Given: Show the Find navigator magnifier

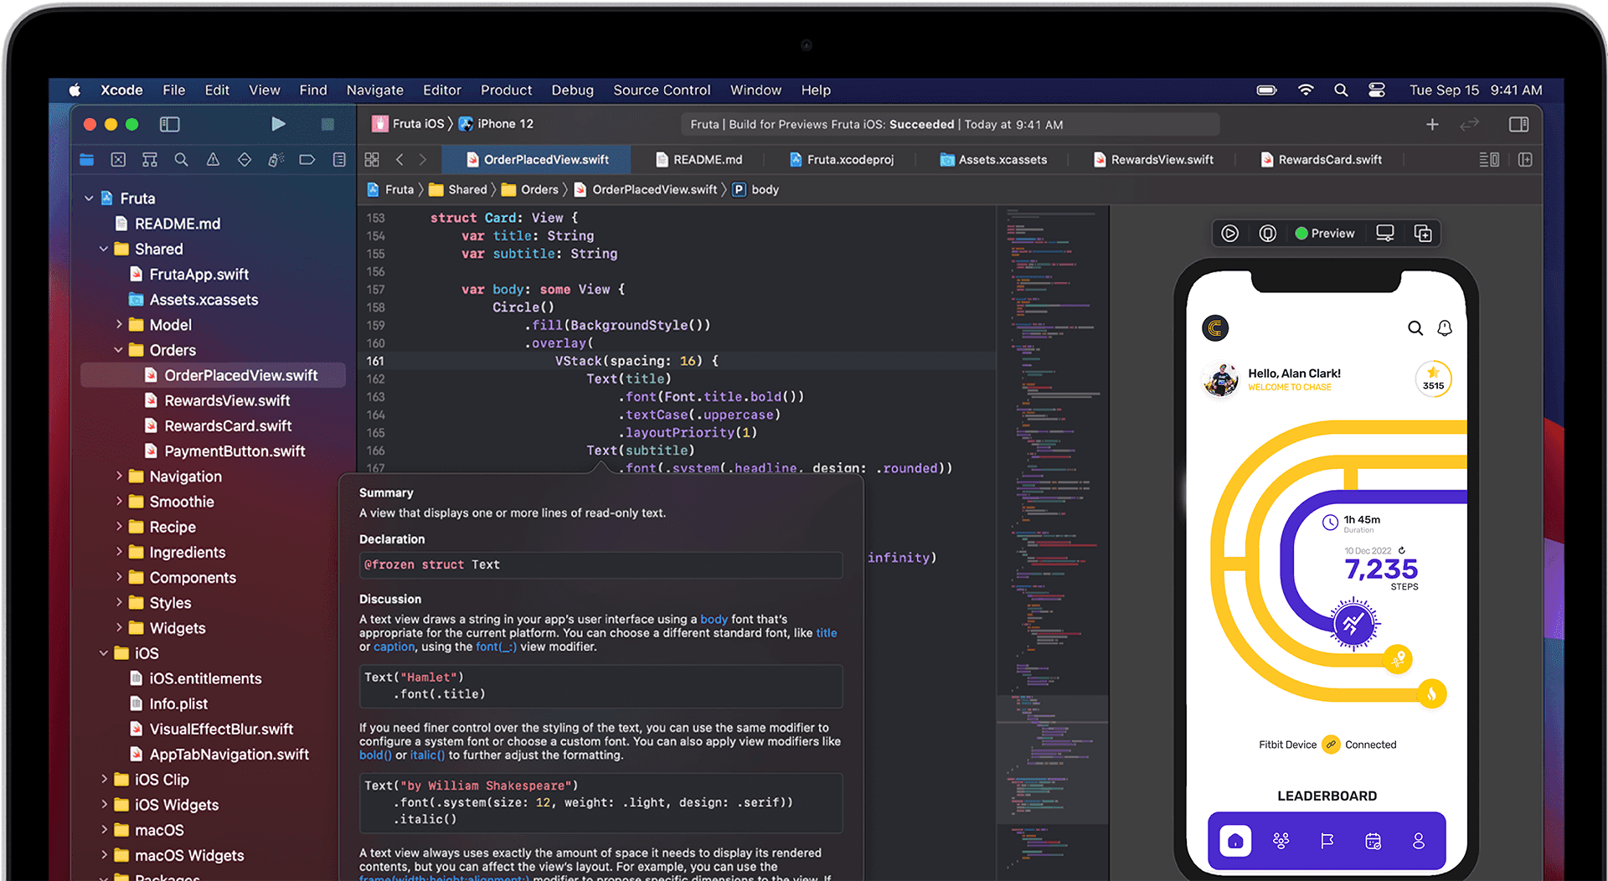Looking at the screenshot, I should pyautogui.click(x=181, y=159).
